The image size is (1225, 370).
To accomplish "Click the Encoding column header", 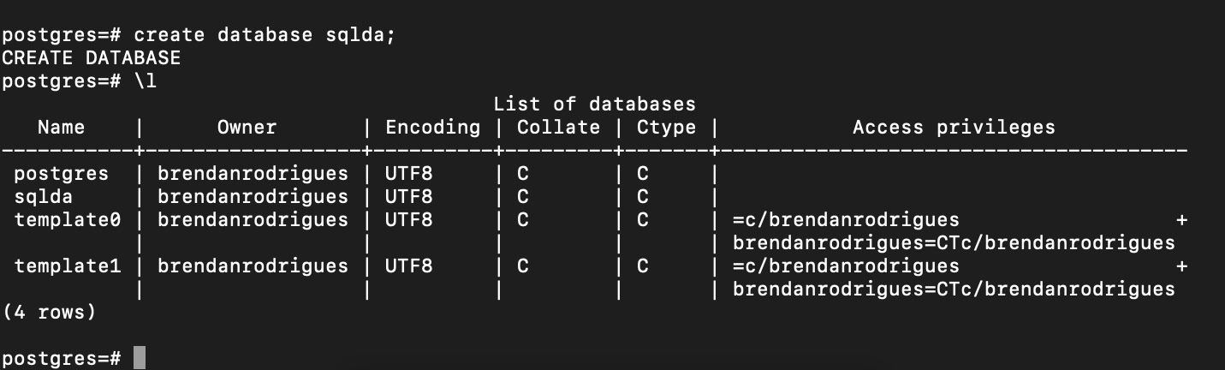I will pos(432,128).
